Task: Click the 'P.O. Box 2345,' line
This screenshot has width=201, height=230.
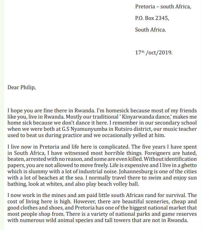Action: point(152,18)
